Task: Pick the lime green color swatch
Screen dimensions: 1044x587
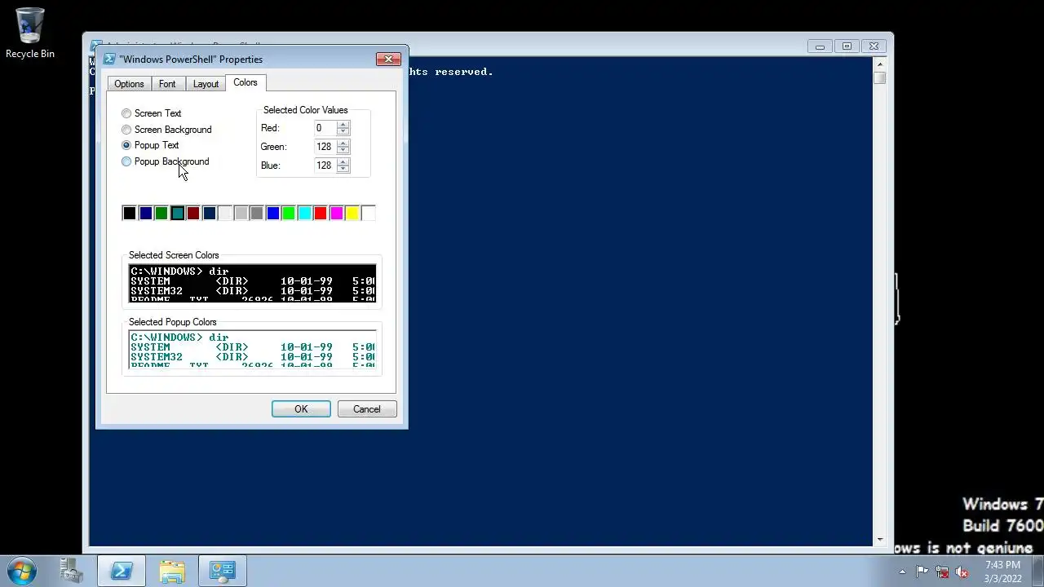Action: pos(288,214)
